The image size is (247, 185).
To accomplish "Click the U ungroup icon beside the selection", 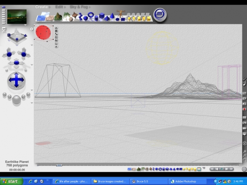I will (x=56, y=44).
